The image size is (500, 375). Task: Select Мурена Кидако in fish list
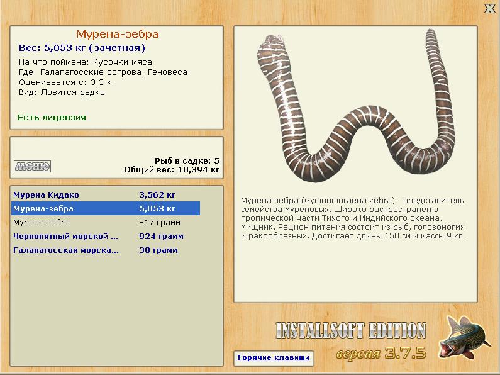coord(106,195)
